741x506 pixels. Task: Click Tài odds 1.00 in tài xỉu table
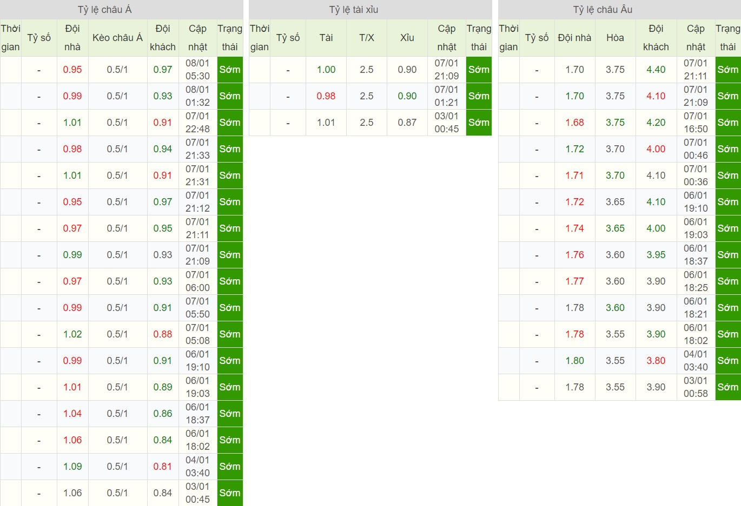click(326, 70)
